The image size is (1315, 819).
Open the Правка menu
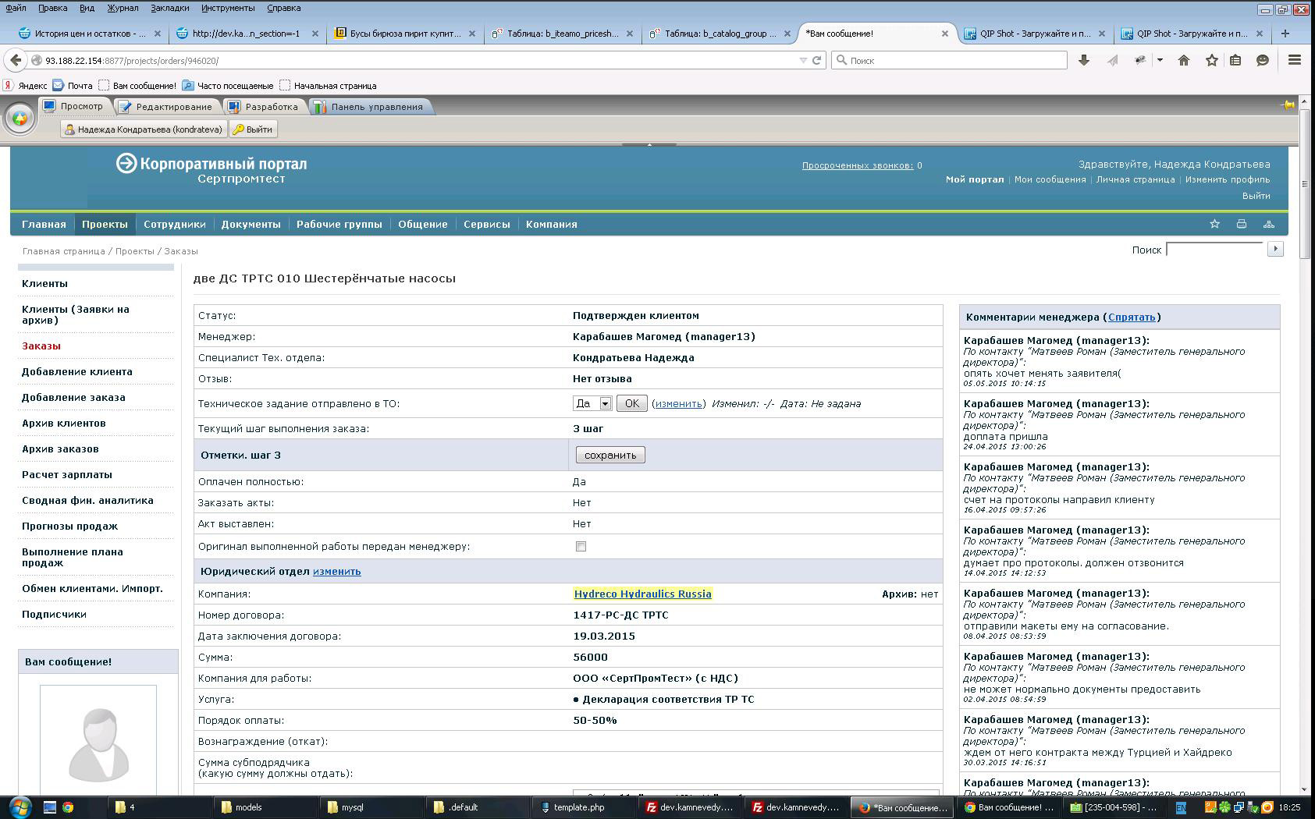click(x=52, y=8)
